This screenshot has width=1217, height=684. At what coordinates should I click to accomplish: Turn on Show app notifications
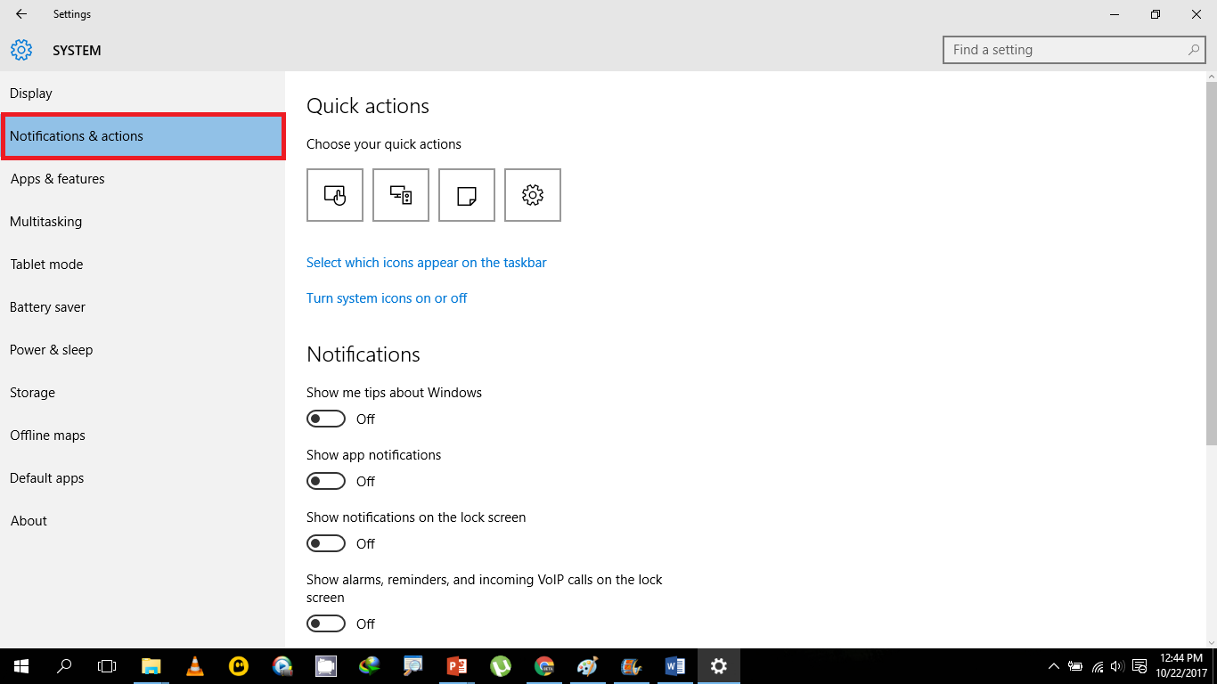[x=325, y=480]
